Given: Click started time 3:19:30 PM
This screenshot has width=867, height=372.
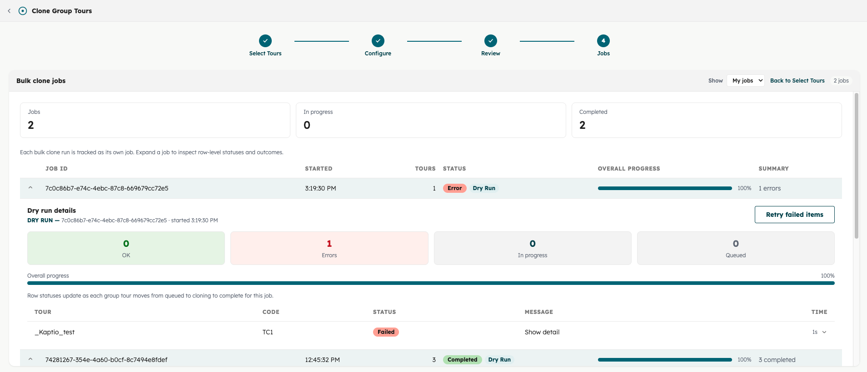Looking at the screenshot, I should (320, 188).
